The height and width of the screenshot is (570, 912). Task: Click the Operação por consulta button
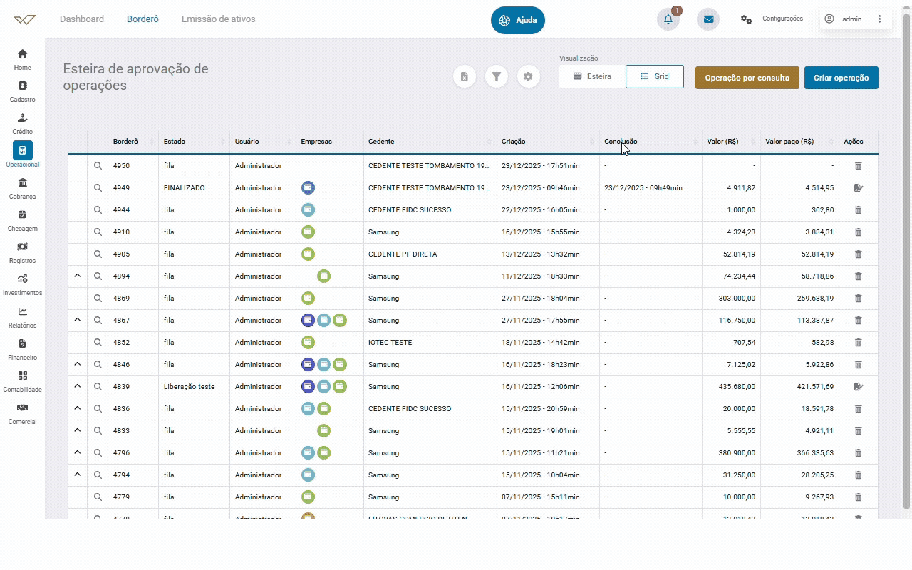pyautogui.click(x=747, y=78)
